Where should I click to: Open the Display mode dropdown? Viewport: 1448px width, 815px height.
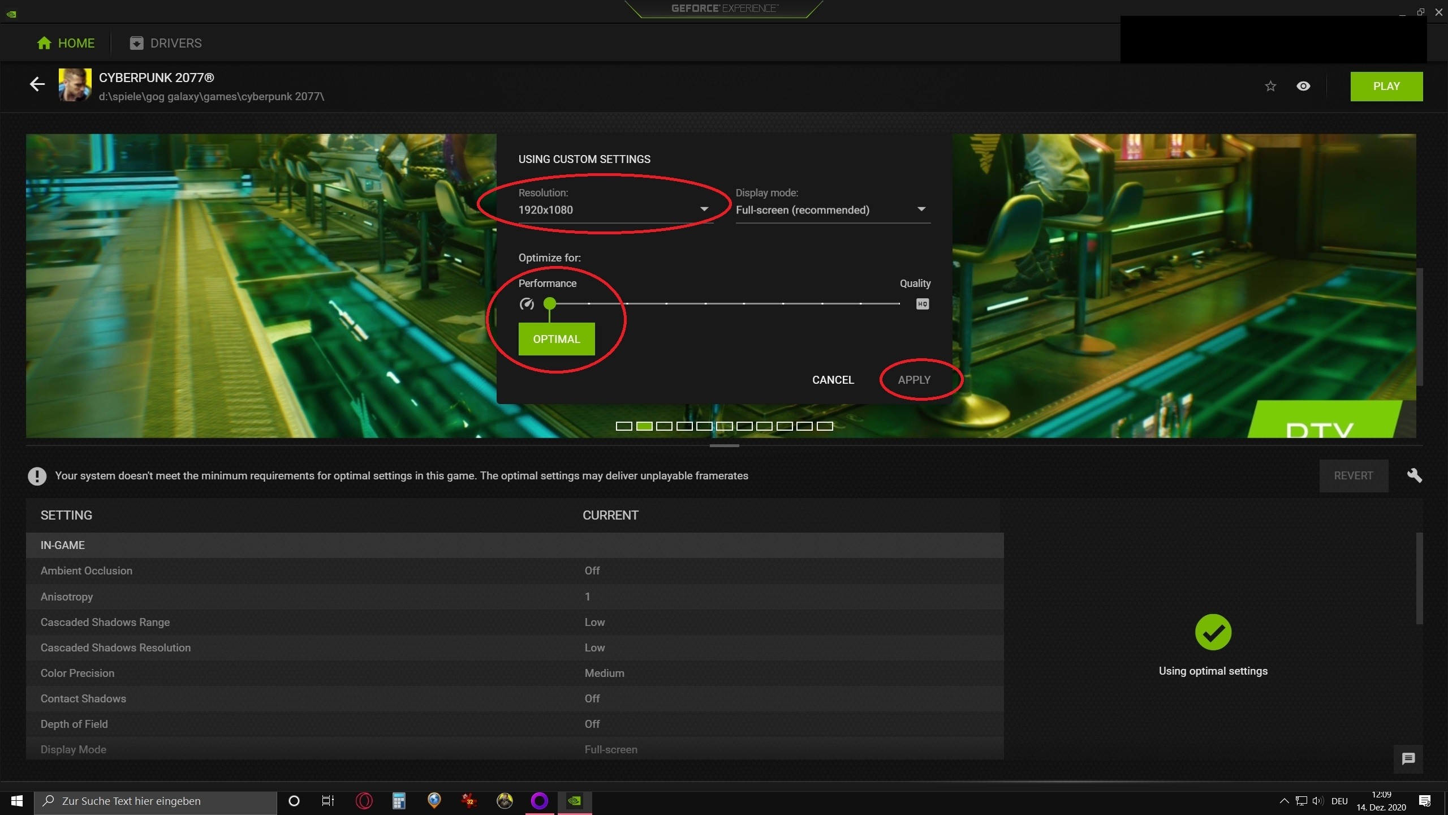click(833, 210)
